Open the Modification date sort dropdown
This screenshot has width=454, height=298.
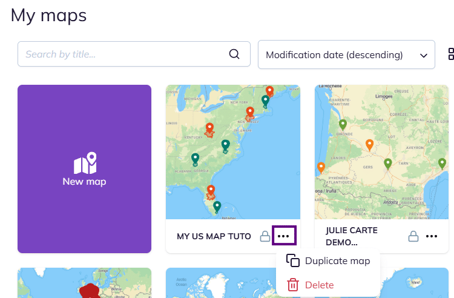pyautogui.click(x=339, y=55)
